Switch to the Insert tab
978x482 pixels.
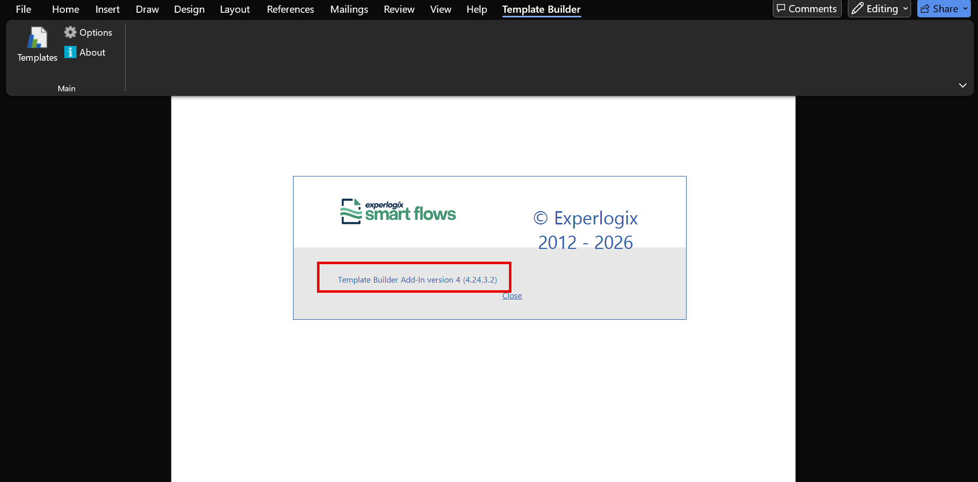pos(107,9)
